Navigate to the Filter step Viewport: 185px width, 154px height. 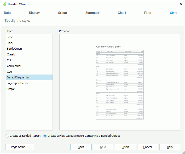[148, 13]
